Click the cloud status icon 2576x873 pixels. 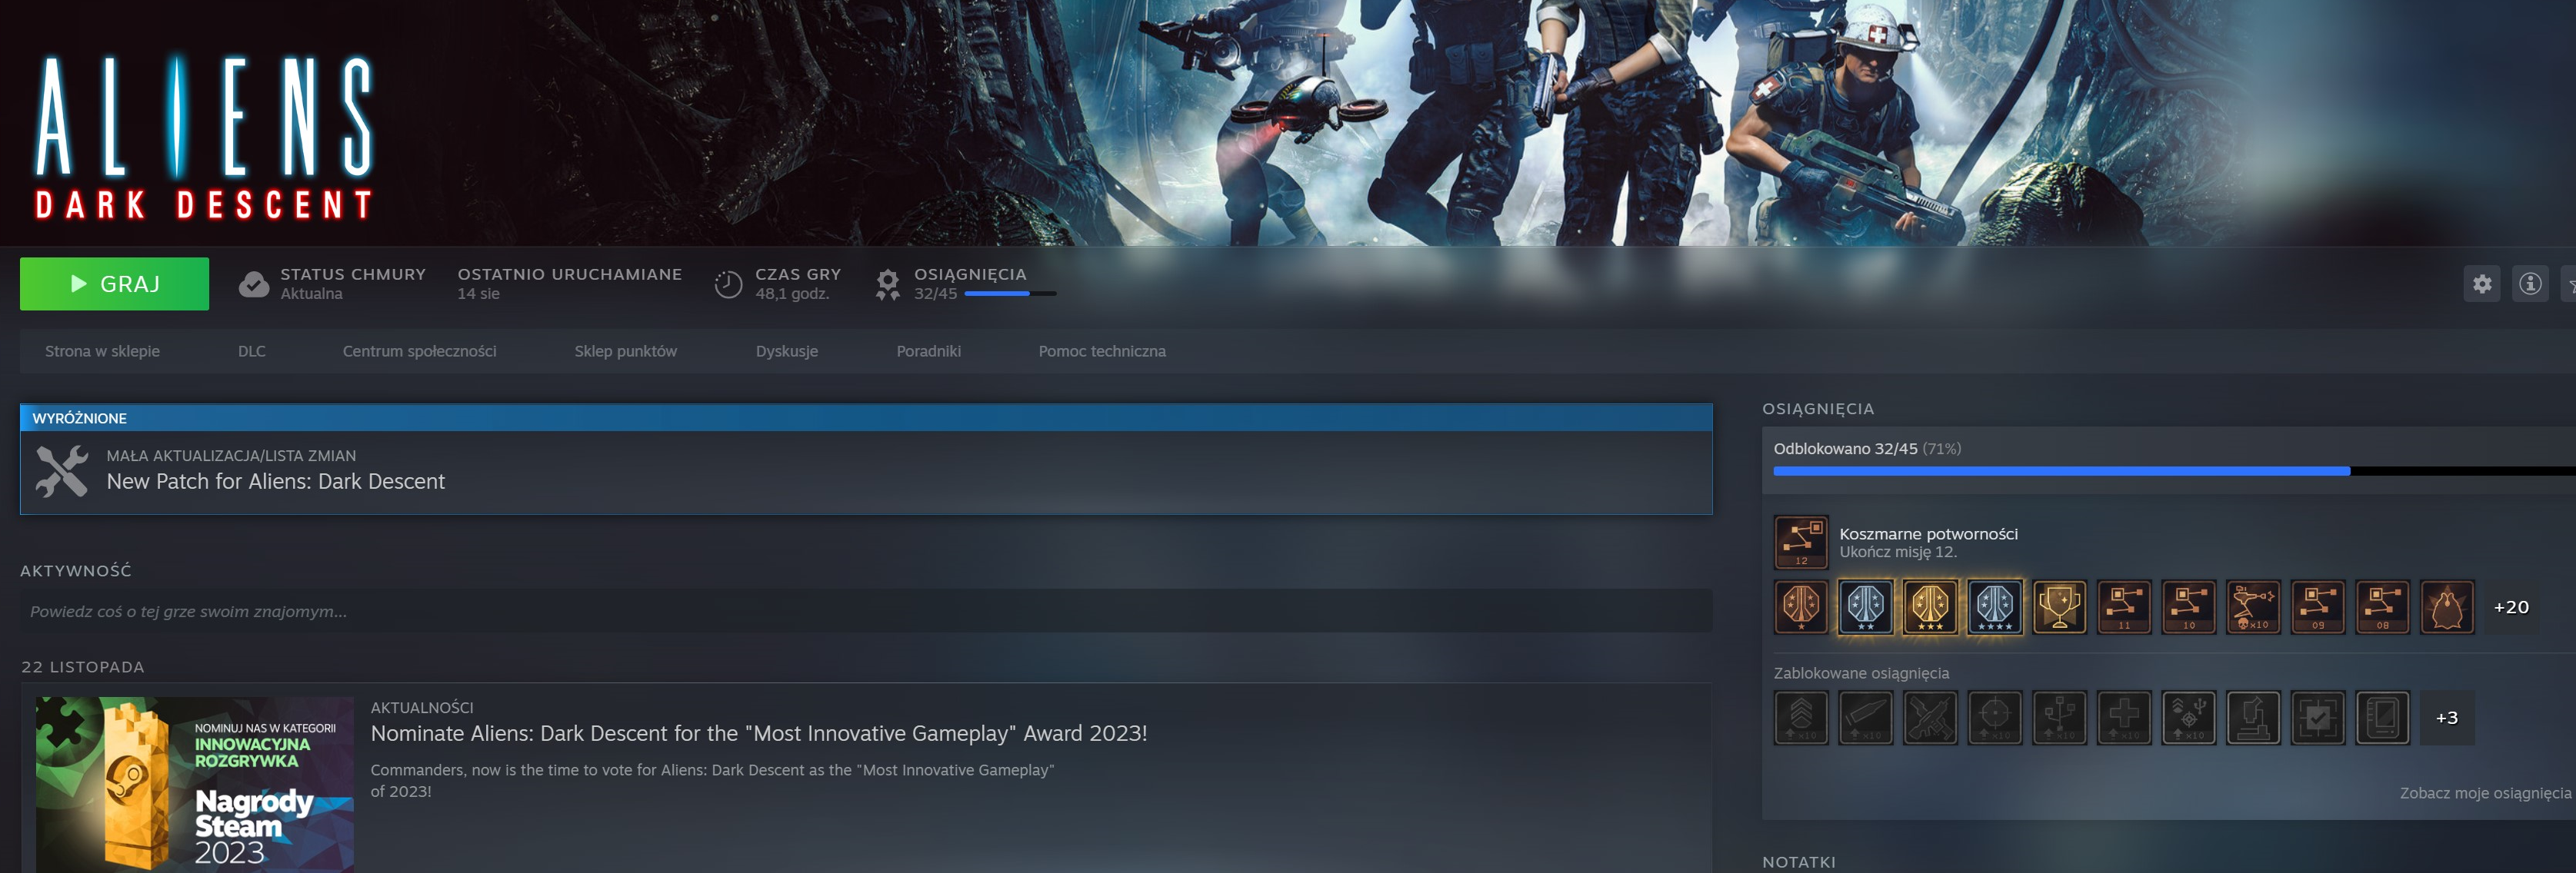click(x=254, y=284)
